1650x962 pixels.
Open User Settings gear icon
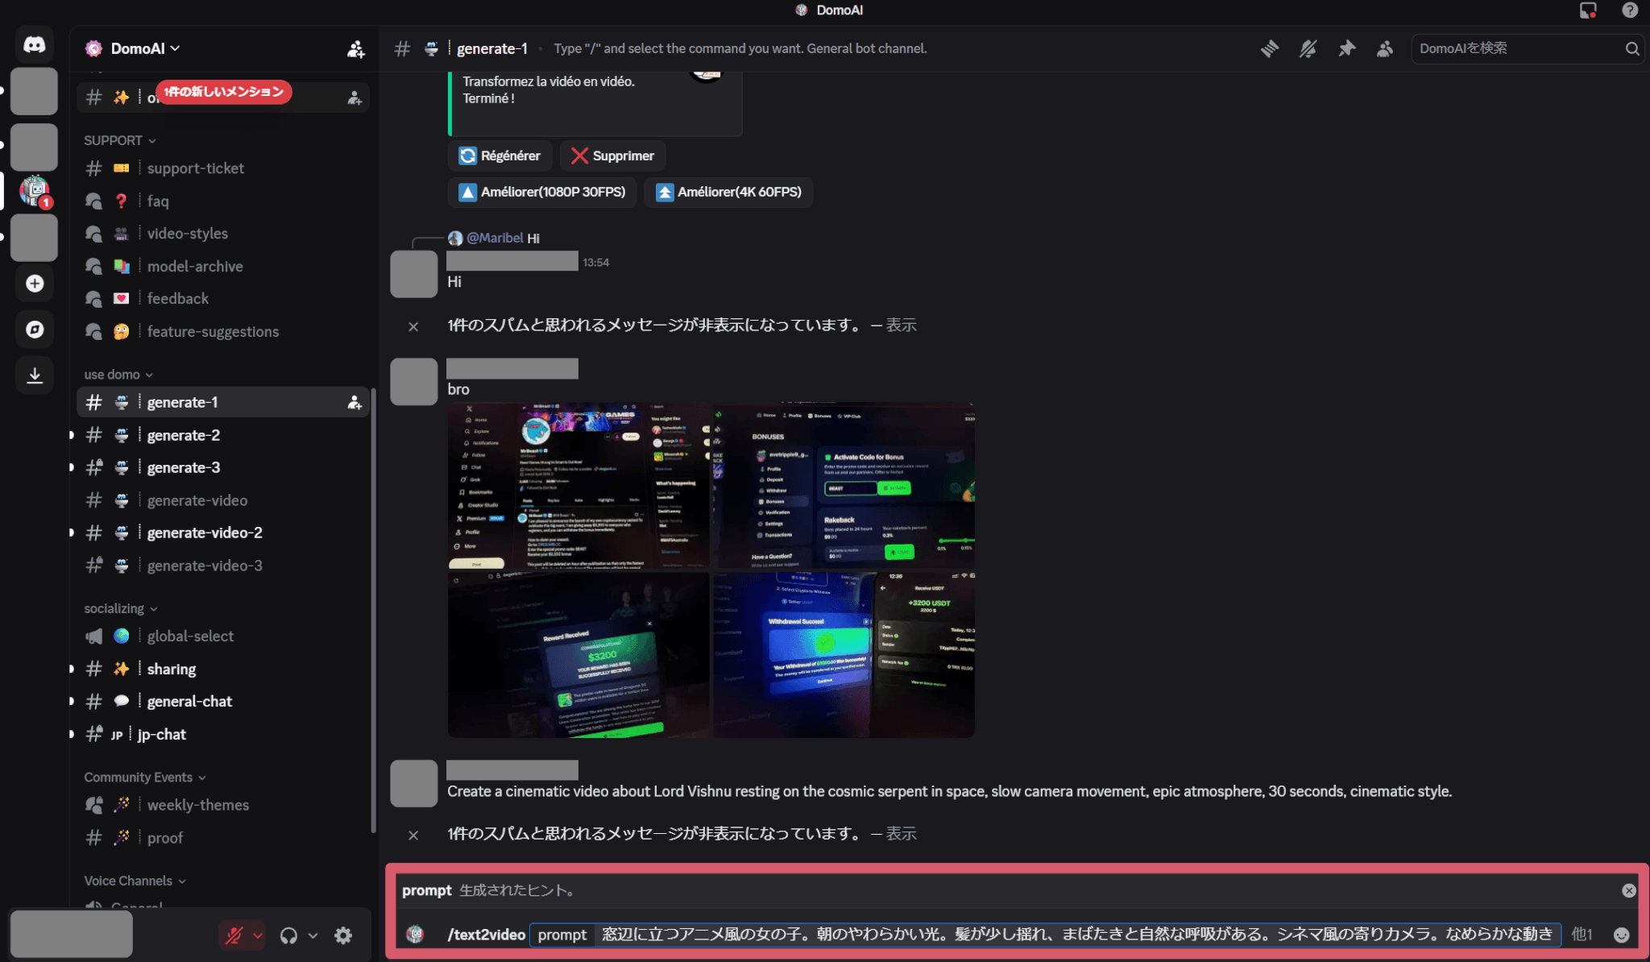pos(343,935)
